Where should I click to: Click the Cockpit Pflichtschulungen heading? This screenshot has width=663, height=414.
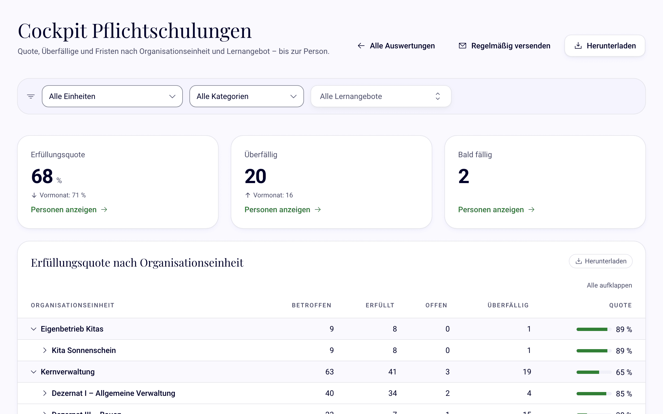tap(135, 31)
